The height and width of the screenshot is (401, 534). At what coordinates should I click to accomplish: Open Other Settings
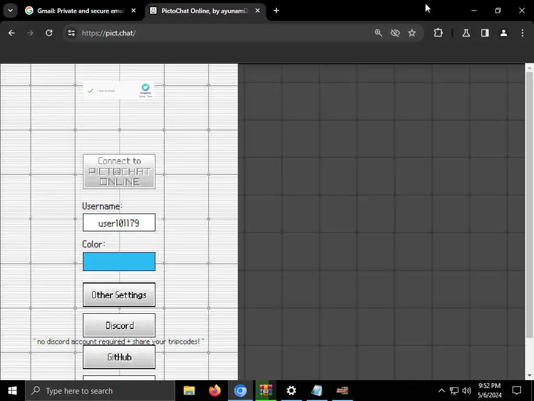point(119,294)
